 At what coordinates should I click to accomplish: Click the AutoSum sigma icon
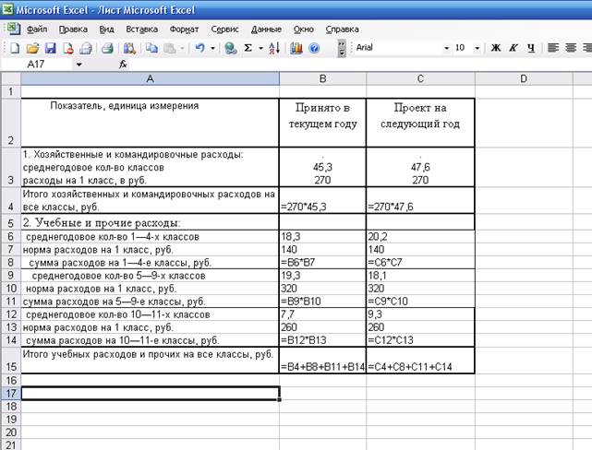pyautogui.click(x=248, y=48)
